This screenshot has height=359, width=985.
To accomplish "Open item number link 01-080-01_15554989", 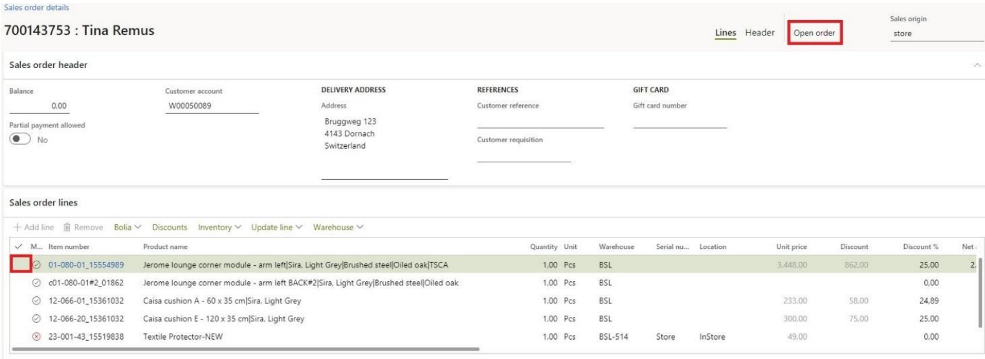I will coord(86,265).
